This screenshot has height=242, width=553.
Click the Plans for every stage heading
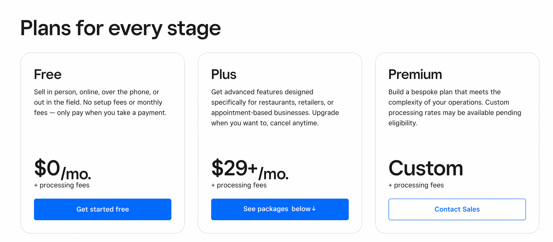point(121,28)
